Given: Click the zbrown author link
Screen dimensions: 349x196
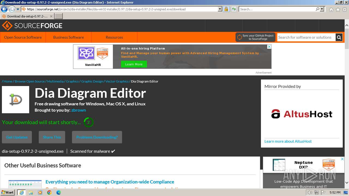Looking at the screenshot, I should tap(79, 110).
